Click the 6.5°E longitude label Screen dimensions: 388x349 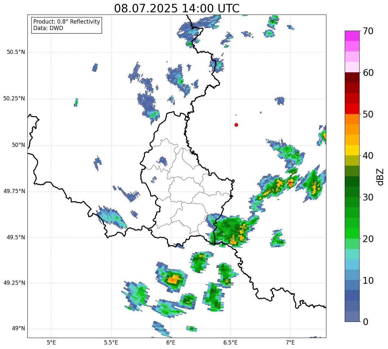point(230,342)
